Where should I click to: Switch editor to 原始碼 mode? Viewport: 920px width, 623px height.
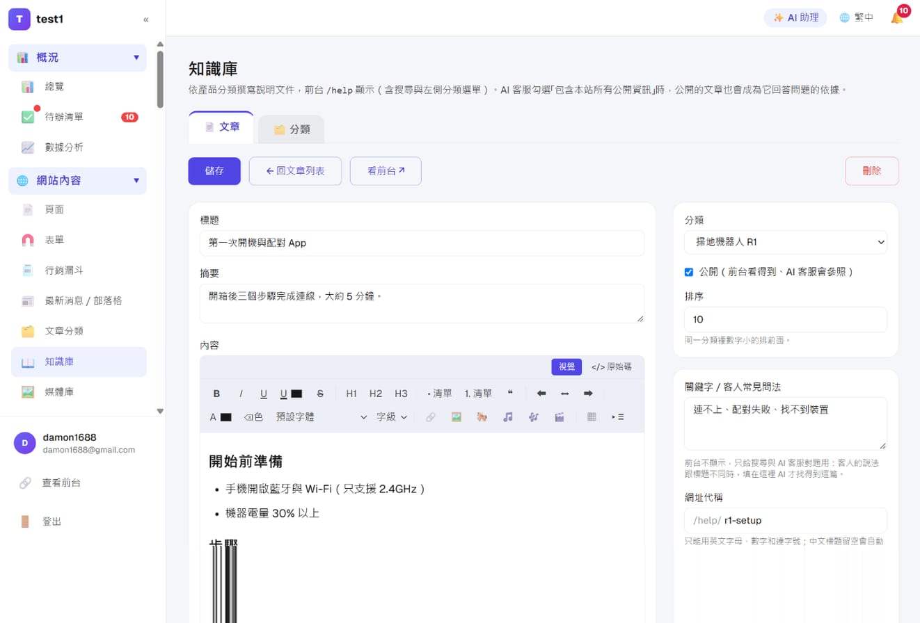pyautogui.click(x=612, y=366)
